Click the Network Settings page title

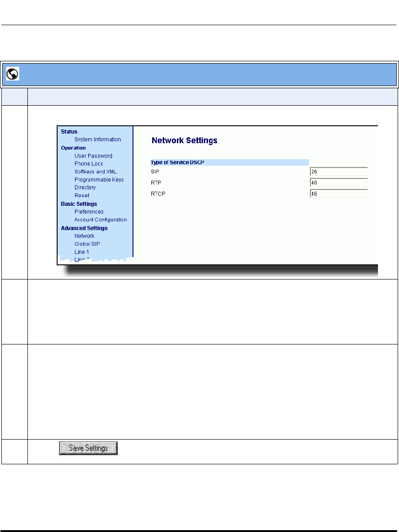coord(184,140)
